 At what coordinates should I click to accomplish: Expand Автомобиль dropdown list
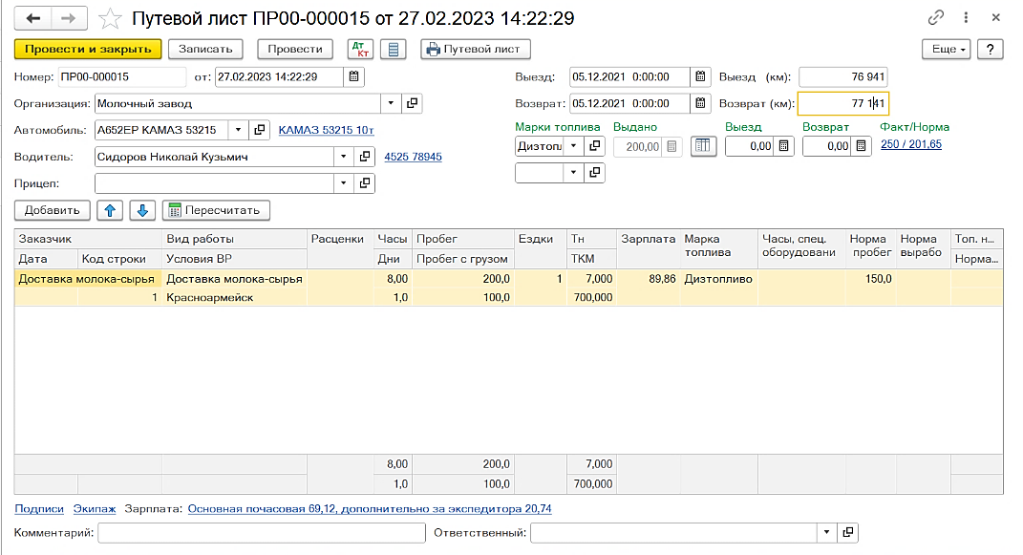[x=238, y=130]
